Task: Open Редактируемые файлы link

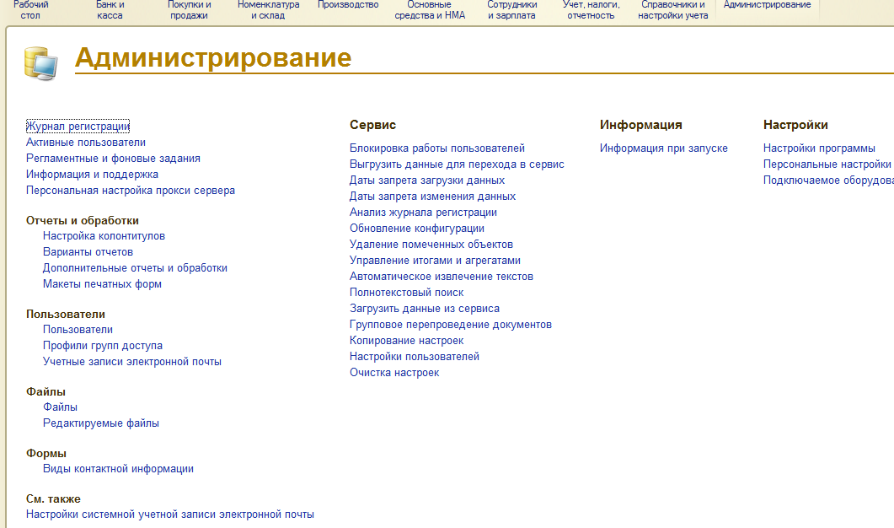Action: click(101, 423)
